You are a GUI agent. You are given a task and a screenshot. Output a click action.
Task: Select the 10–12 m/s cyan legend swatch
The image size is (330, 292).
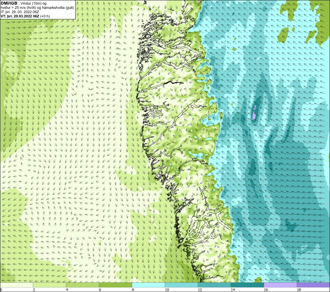point(181,285)
